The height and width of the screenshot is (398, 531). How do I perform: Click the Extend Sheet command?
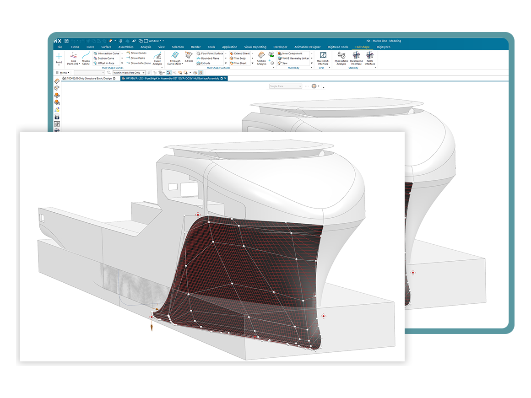(x=240, y=54)
